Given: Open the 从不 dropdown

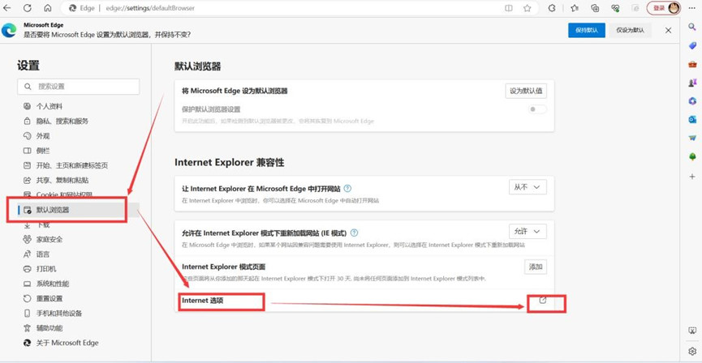Looking at the screenshot, I should pos(528,187).
